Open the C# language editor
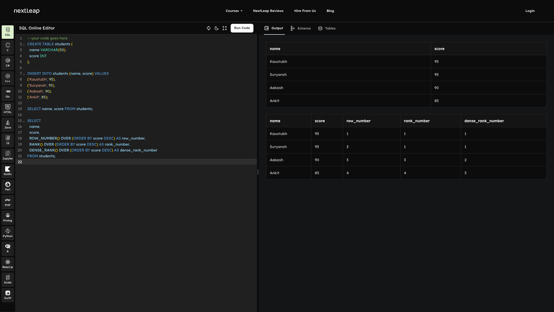The width and height of the screenshot is (554, 312). (8, 63)
